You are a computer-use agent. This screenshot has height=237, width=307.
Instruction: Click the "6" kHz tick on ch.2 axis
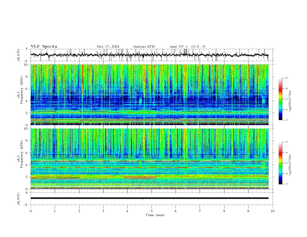27,153
